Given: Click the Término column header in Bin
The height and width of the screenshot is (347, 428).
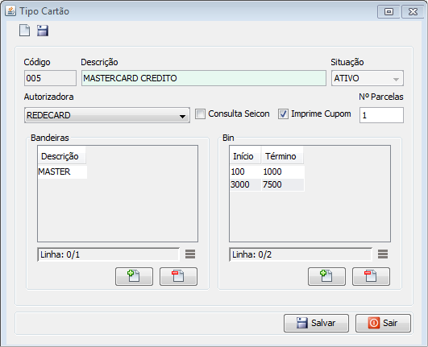Looking at the screenshot, I should [282, 156].
